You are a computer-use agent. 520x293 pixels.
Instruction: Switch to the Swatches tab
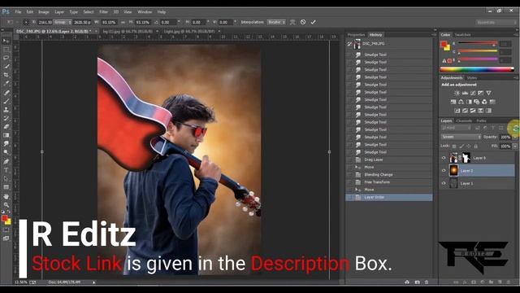point(462,35)
